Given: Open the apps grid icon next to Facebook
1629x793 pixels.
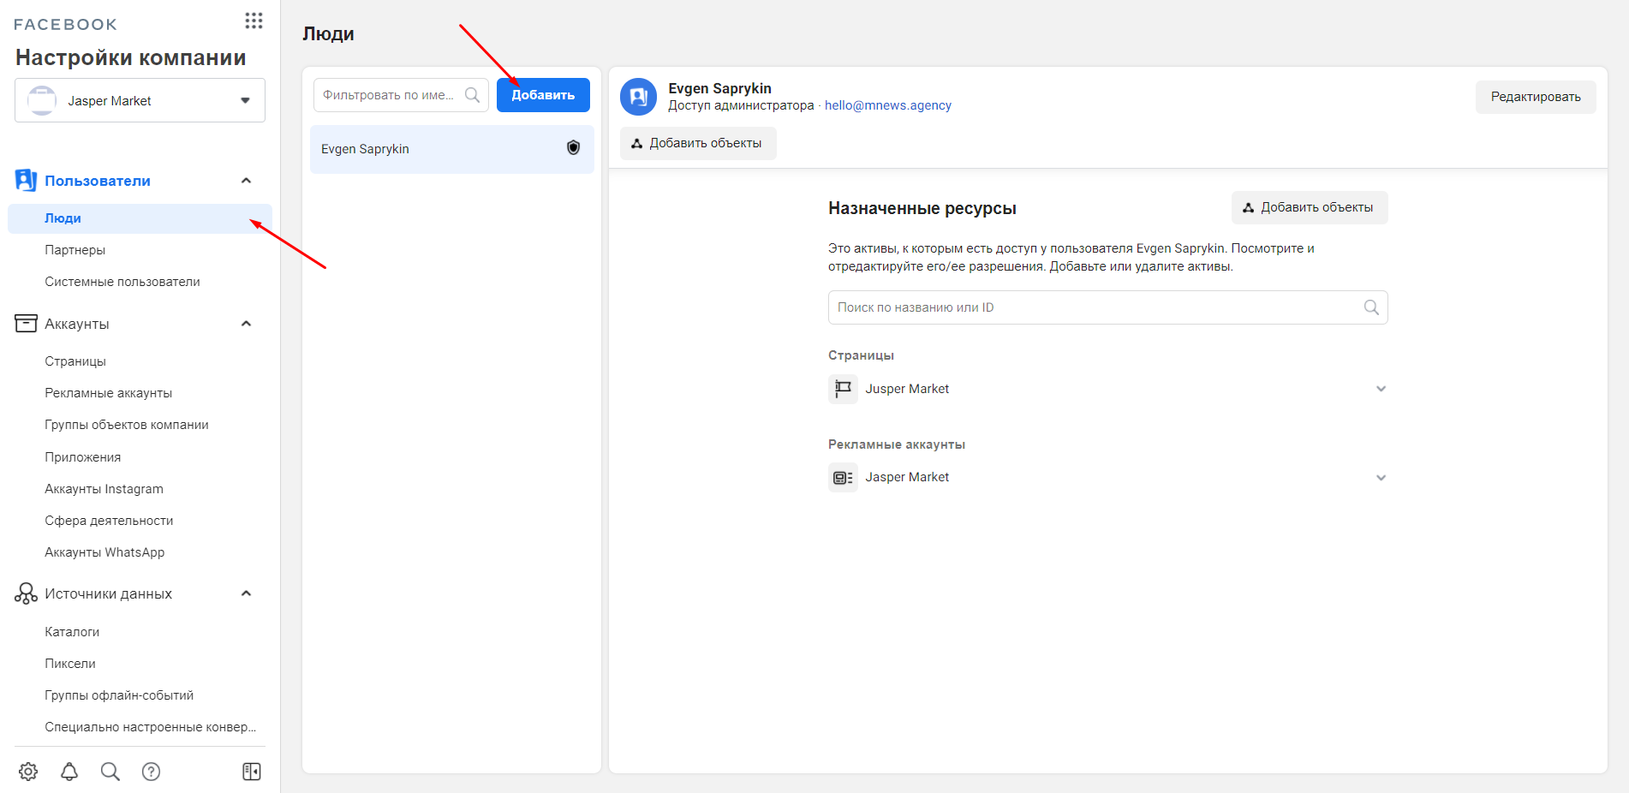Looking at the screenshot, I should click(x=254, y=21).
